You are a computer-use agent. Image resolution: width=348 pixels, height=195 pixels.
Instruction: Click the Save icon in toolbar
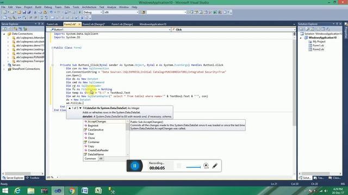point(24,12)
